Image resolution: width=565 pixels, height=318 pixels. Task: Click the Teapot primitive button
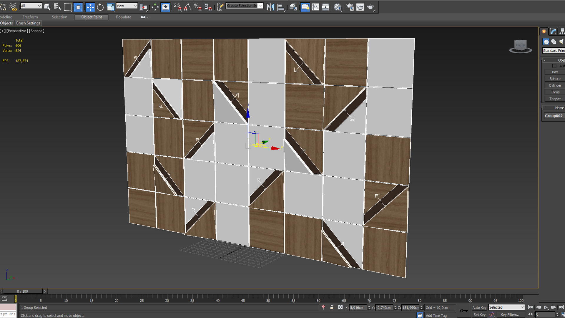click(555, 99)
